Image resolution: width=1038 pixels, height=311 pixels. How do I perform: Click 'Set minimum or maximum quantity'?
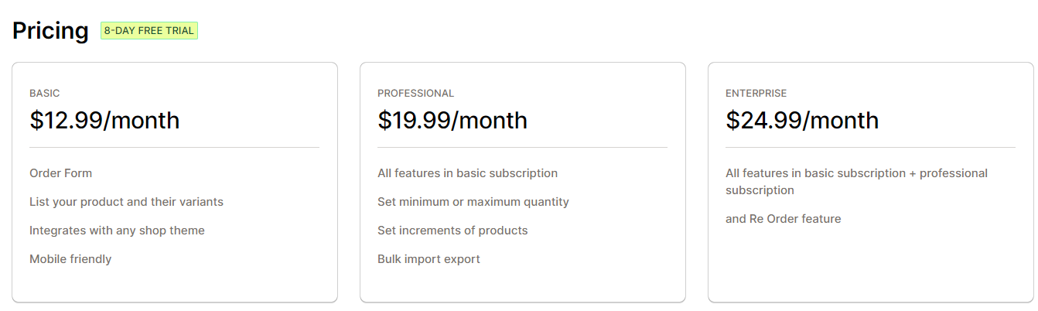pyautogui.click(x=473, y=202)
